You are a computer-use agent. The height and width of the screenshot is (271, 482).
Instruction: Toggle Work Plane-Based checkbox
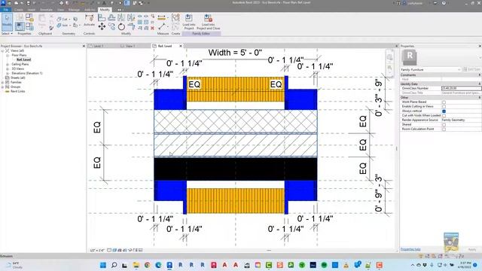click(x=444, y=102)
